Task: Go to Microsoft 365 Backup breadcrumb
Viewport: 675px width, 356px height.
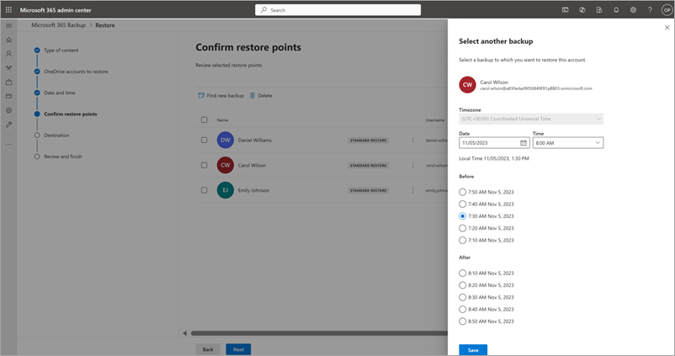Action: [60, 25]
